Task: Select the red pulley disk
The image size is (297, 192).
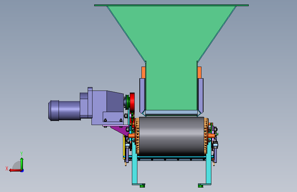Action: 132,102
